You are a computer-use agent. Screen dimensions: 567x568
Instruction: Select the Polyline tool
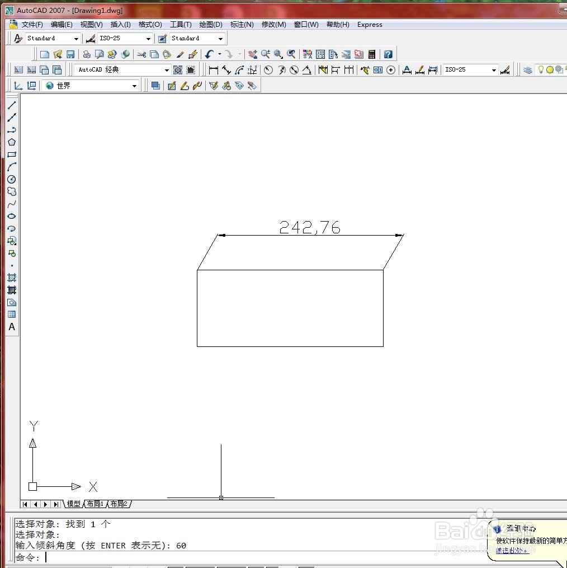point(12,130)
